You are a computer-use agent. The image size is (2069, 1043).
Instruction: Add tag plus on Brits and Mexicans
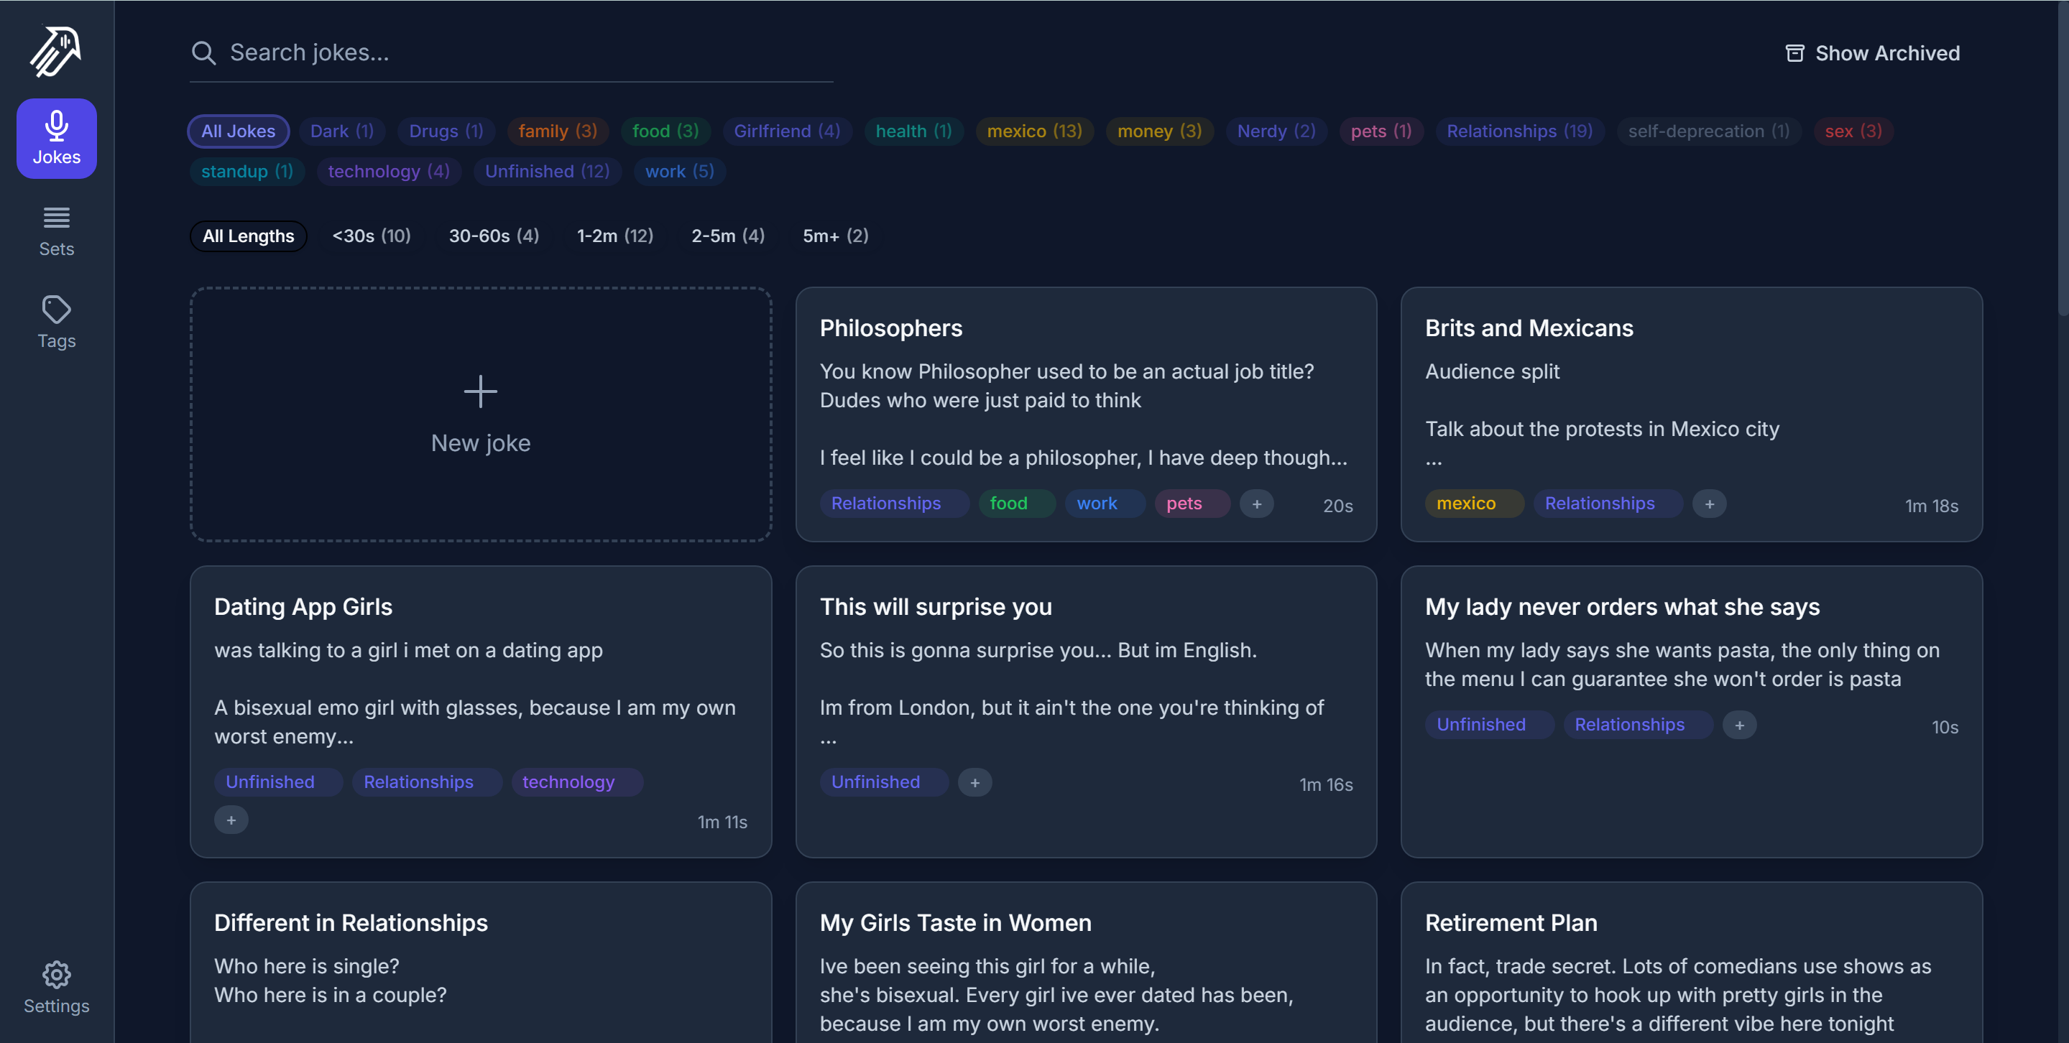[1709, 504]
